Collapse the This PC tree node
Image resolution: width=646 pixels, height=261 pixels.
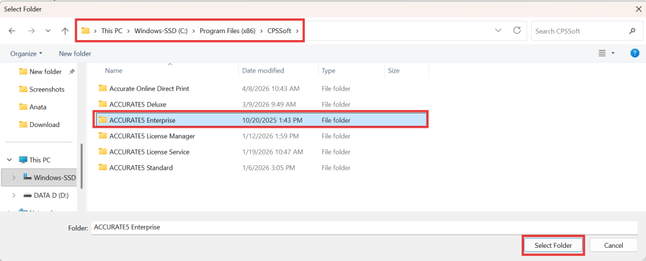[9, 160]
